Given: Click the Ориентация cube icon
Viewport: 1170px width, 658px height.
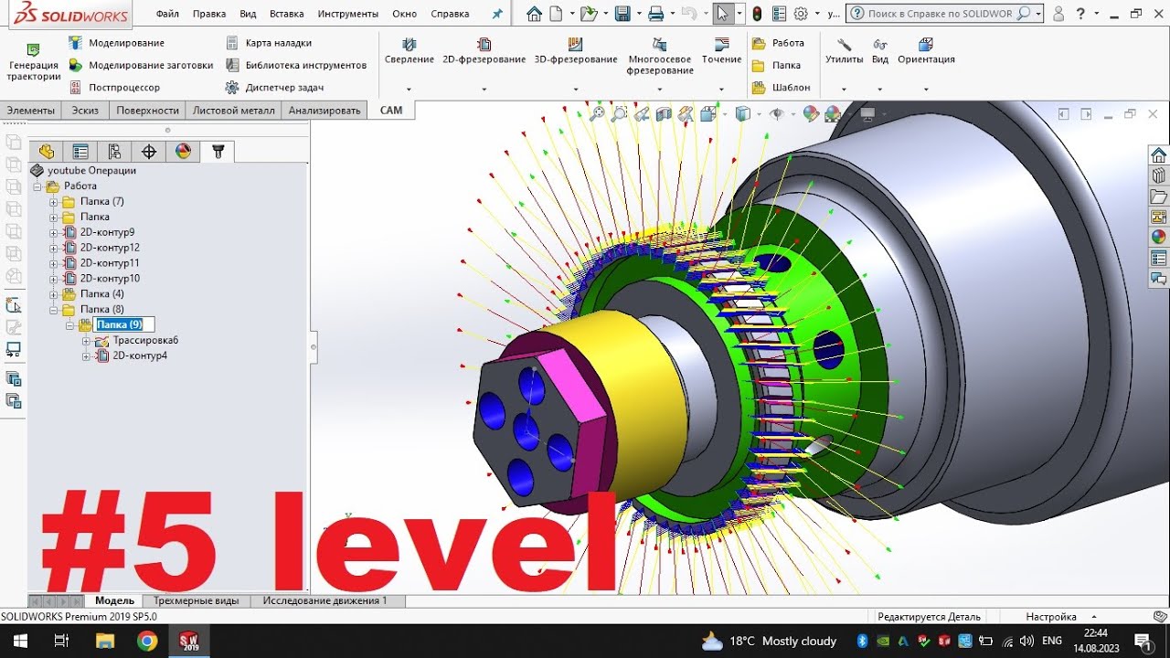Looking at the screenshot, I should click(926, 44).
